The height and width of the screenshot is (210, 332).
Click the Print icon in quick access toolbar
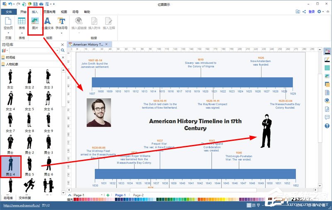click(41, 4)
